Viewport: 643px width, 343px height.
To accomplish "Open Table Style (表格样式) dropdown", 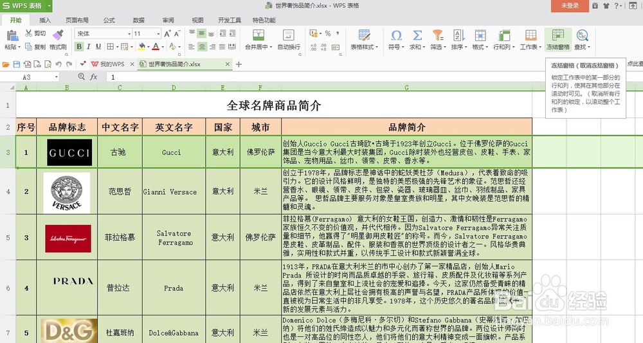I will click(x=364, y=40).
